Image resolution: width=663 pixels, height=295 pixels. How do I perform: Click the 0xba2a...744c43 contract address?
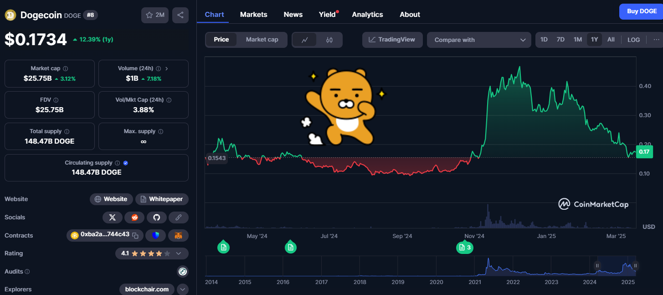point(105,235)
